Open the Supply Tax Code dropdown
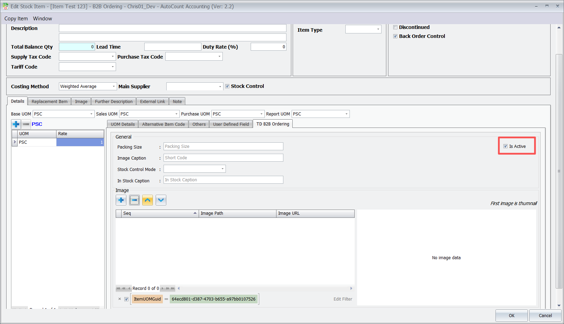This screenshot has height=324, width=564. (x=113, y=57)
